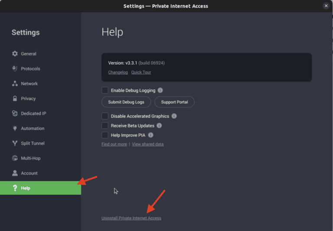Tick the Help Improve PIA checkbox
Image resolution: width=333 pixels, height=231 pixels.
click(105, 135)
